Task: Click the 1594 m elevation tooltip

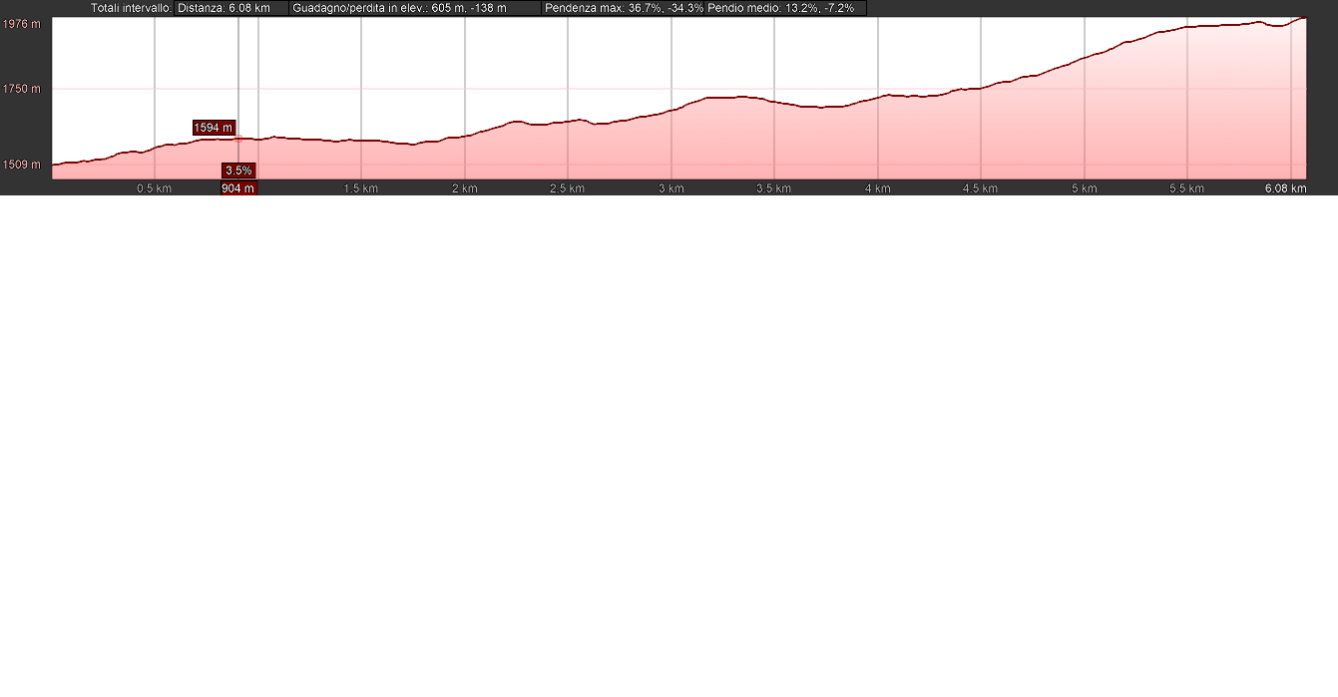Action: (214, 128)
